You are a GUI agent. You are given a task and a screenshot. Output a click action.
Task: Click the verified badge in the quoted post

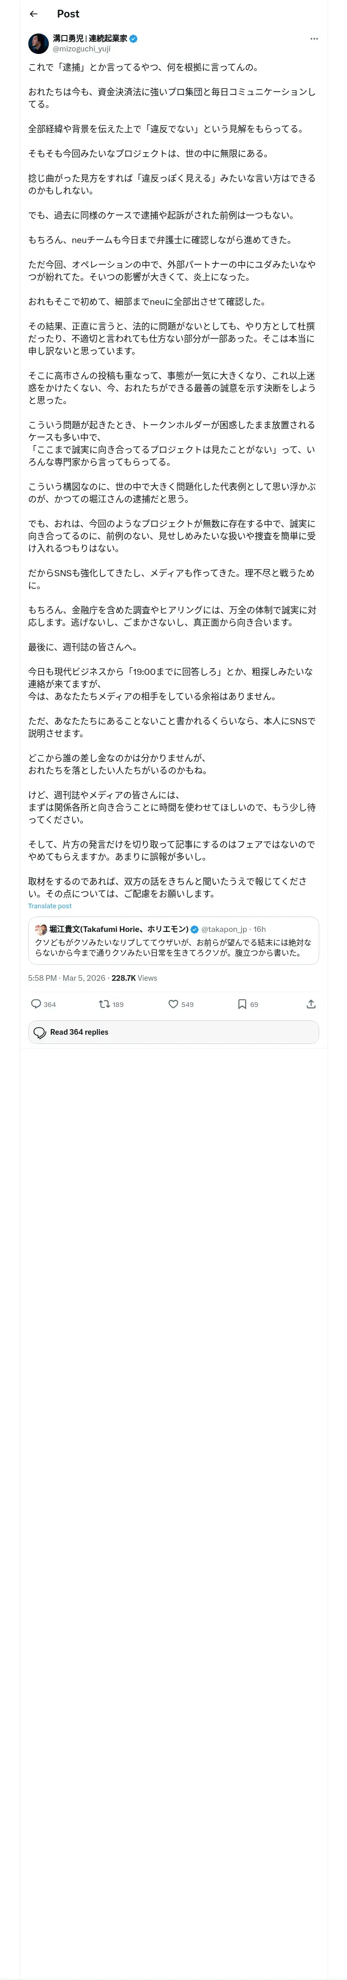[x=195, y=929]
